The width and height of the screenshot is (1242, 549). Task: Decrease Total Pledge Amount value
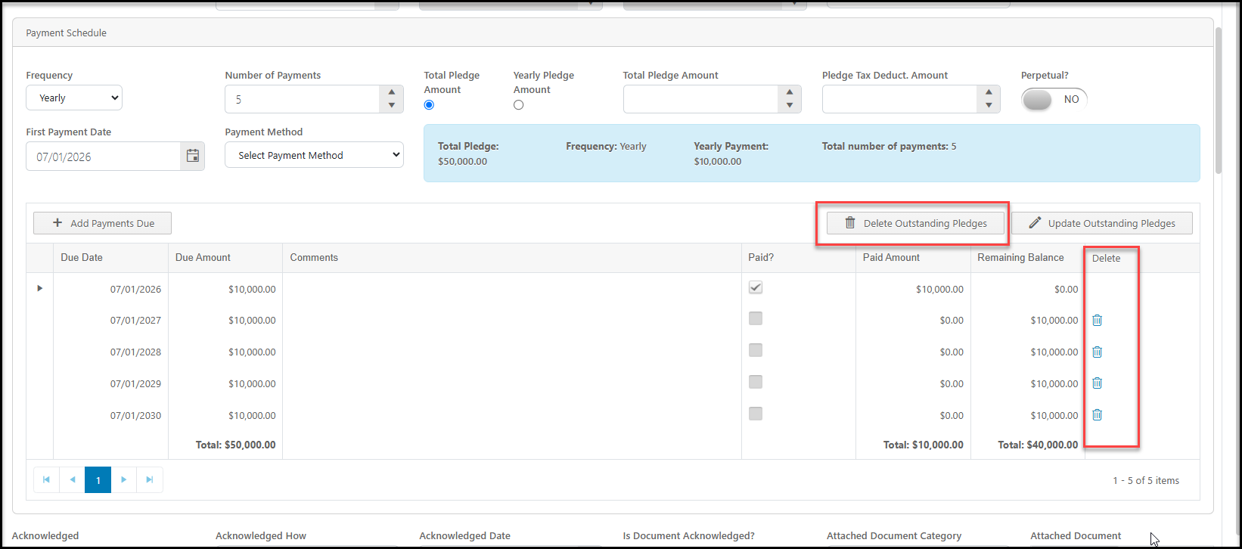790,106
